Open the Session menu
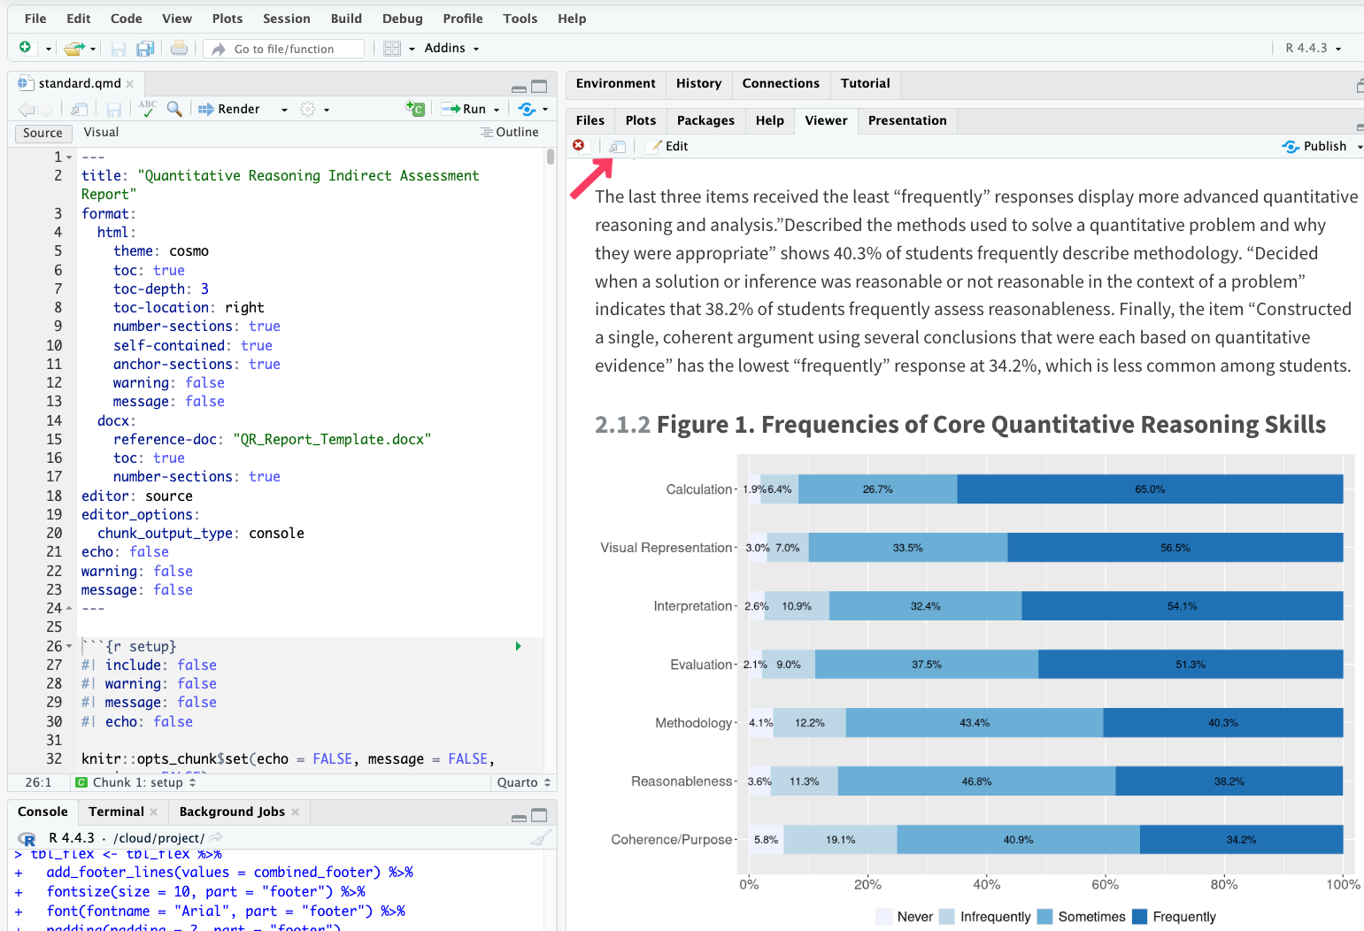Screen dimensions: 1364x931 click(x=286, y=19)
